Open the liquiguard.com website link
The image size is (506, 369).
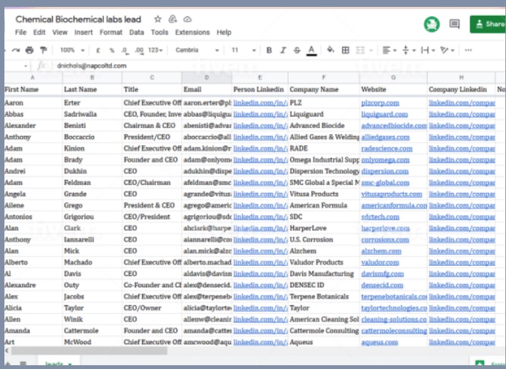384,114
